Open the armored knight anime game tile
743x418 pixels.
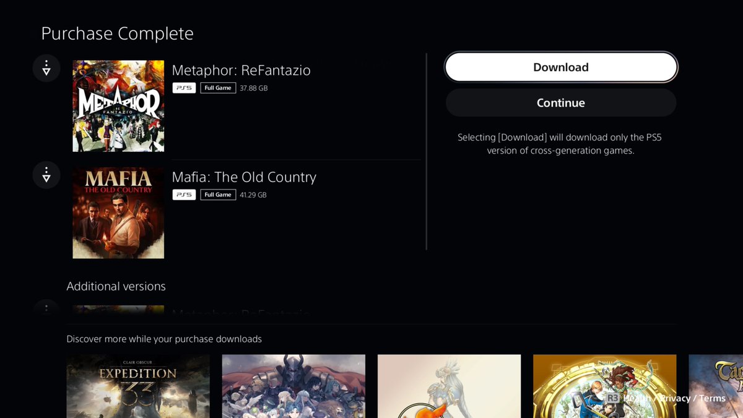point(293,386)
